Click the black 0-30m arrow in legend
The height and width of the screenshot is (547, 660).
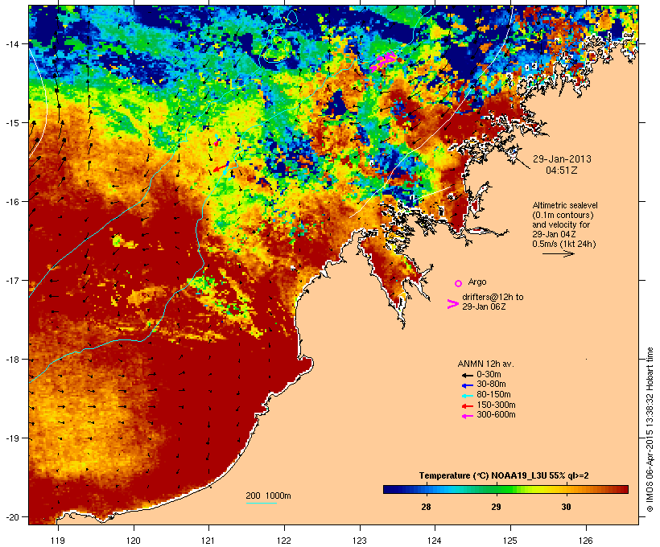(x=467, y=375)
